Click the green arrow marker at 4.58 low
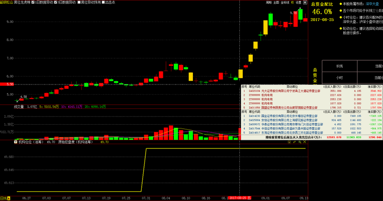Screen dimensions: 383x201 [x=18, y=100]
